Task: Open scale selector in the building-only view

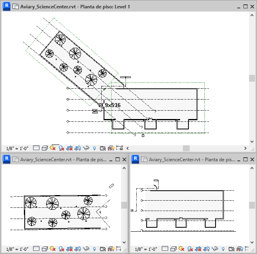Action: pos(146,249)
